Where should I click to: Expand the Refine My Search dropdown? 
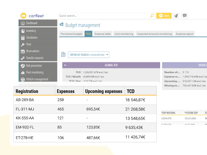[x=88, y=55]
